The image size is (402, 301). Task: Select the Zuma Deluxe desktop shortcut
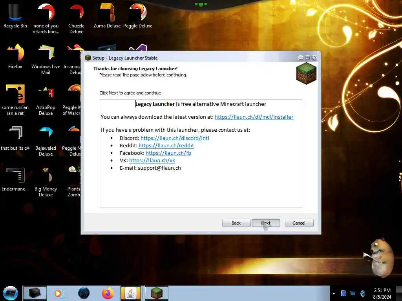click(x=107, y=16)
